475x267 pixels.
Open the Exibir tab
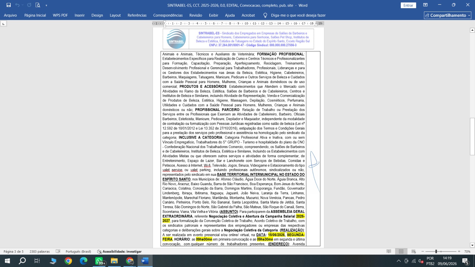pyautogui.click(x=213, y=15)
